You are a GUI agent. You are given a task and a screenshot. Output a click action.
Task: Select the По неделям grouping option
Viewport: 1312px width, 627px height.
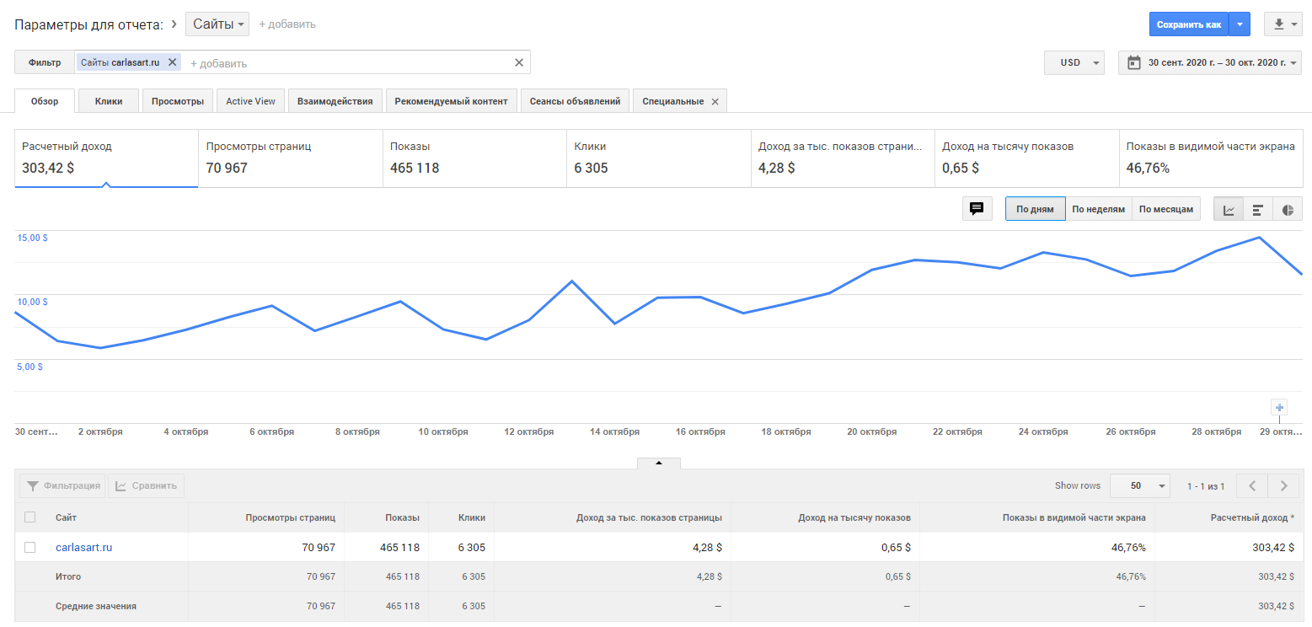pyautogui.click(x=1098, y=209)
